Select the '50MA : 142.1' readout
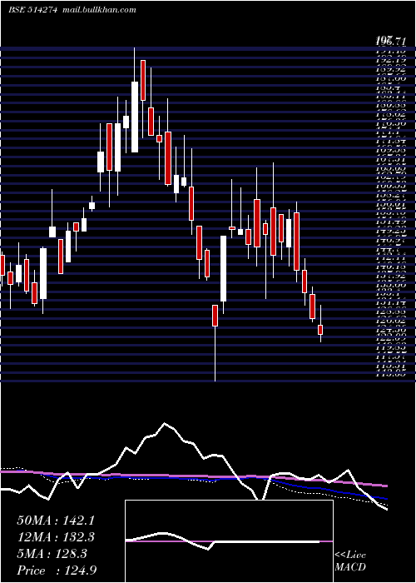 (56, 521)
